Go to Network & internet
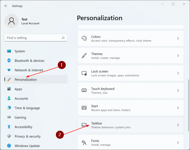The width and height of the screenshot is (190, 150). point(36,70)
